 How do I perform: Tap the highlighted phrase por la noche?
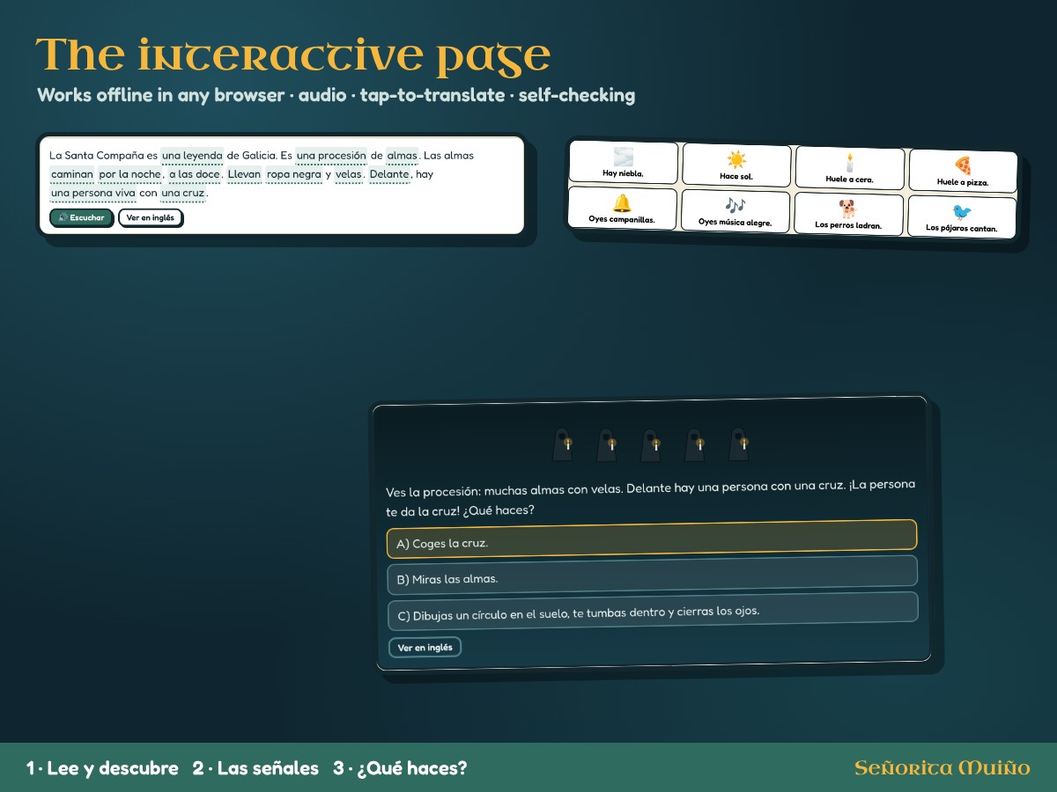[x=130, y=174]
